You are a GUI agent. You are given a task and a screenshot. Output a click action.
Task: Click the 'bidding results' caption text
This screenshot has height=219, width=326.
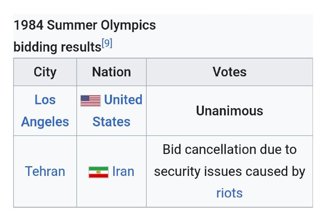point(57,47)
